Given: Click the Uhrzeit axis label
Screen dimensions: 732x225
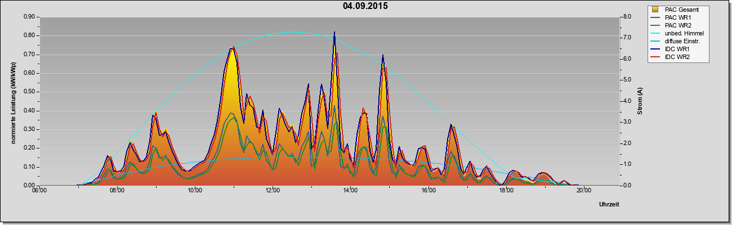Looking at the screenshot, I should 609,205.
